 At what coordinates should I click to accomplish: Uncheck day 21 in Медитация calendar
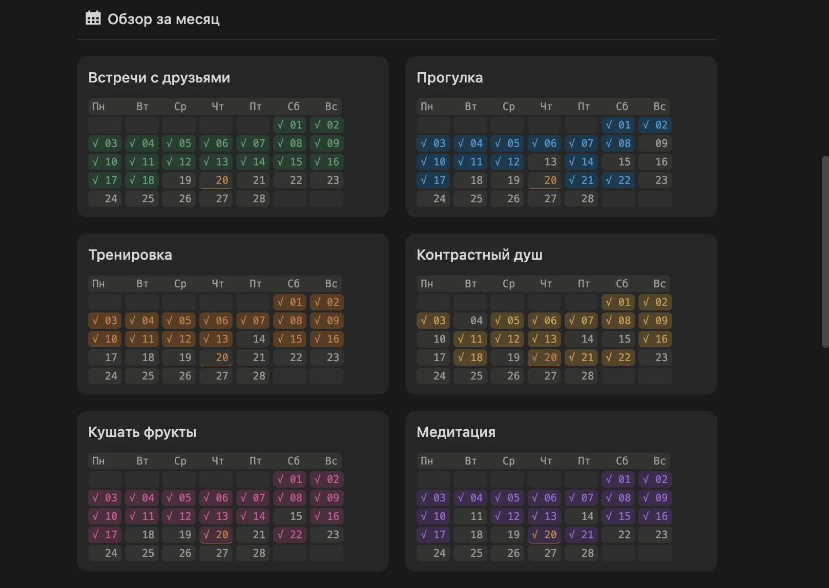pyautogui.click(x=581, y=535)
